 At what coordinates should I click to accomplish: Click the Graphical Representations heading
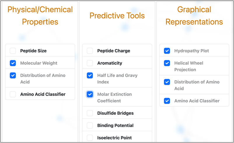[194, 16]
